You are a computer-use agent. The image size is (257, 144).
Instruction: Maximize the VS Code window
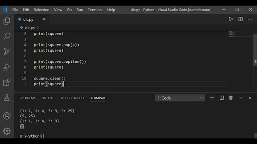[x=237, y=10]
